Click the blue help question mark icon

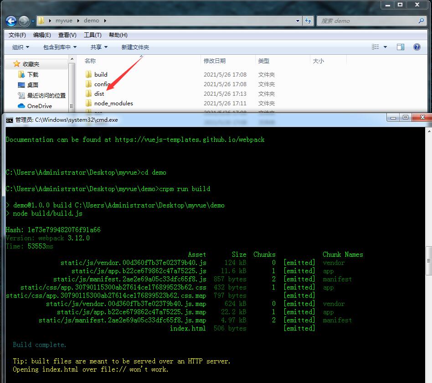(x=417, y=47)
